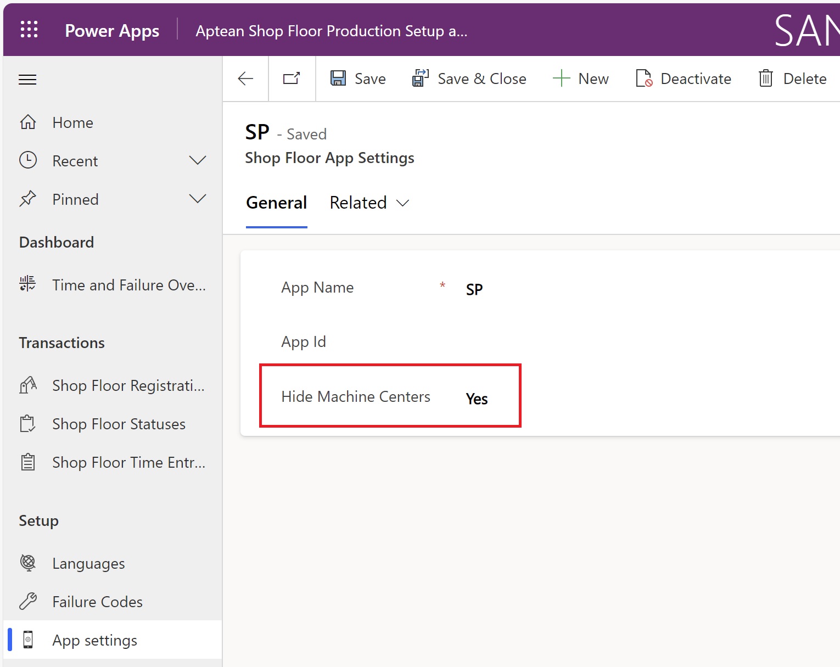Viewport: 840px width, 667px height.
Task: Click the Delete trash can icon
Action: tap(766, 79)
